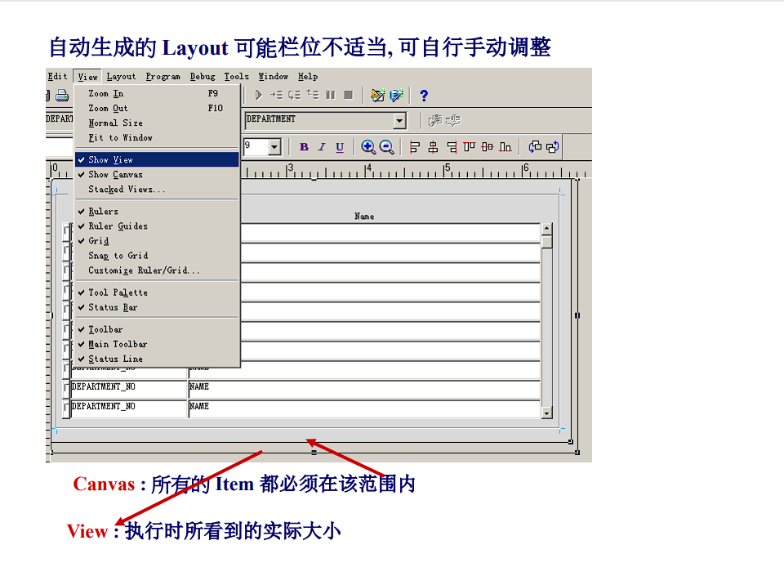Screen dimensions: 784x585
Task: Toggle Toolbar visibility option
Action: click(x=157, y=329)
